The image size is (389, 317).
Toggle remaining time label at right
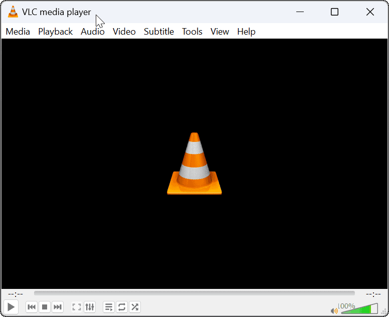(373, 294)
